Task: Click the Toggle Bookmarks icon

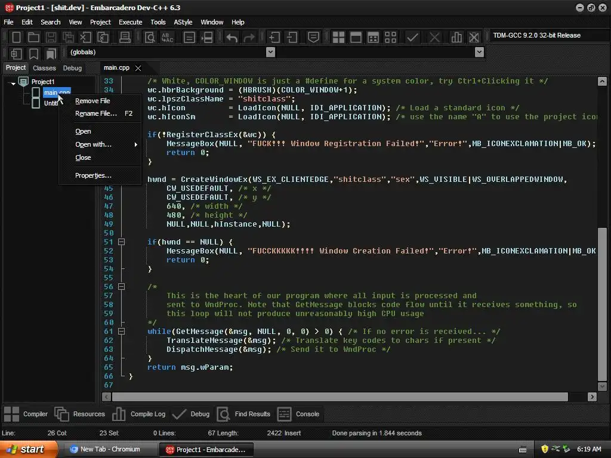Action: (34, 53)
